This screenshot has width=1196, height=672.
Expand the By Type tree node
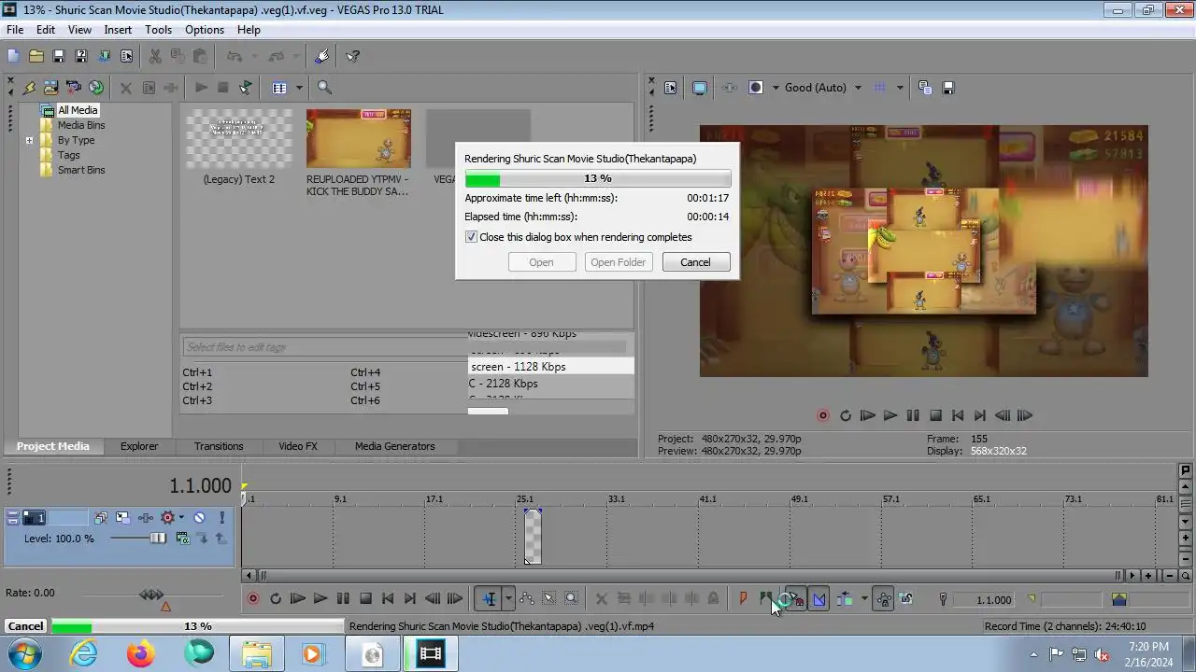[30, 140]
